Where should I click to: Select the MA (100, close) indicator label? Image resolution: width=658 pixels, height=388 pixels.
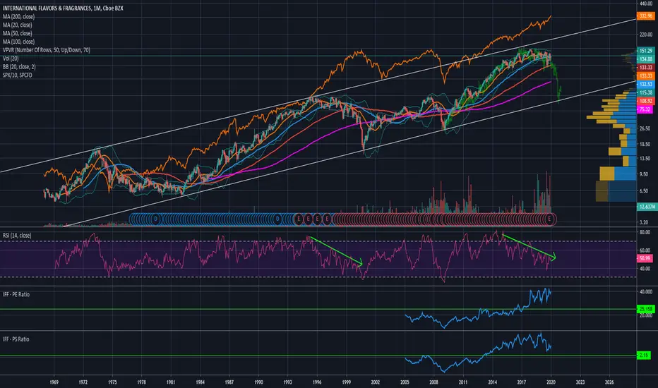[x=18, y=42]
